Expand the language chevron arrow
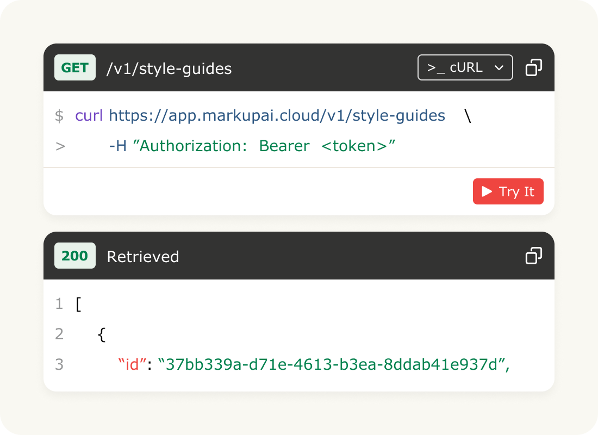 click(499, 68)
